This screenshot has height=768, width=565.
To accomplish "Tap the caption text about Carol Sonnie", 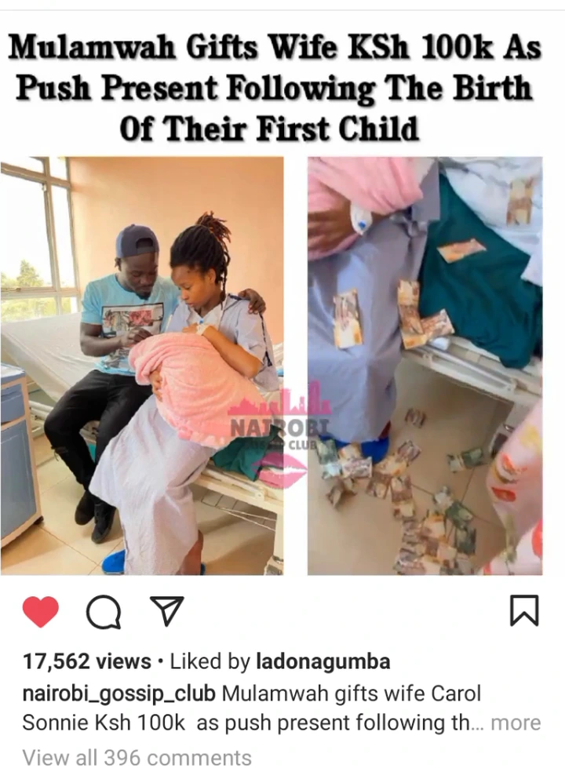I will pyautogui.click(x=282, y=708).
